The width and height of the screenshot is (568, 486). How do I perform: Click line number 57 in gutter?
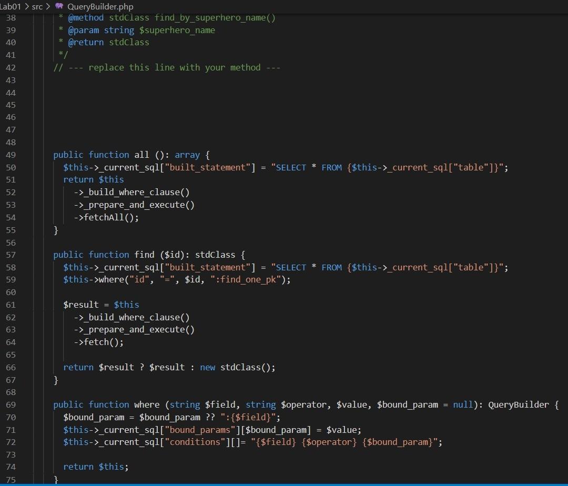(x=11, y=255)
